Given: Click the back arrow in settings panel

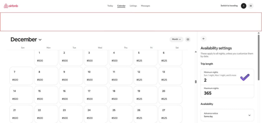Looking at the screenshot, I should [203, 39].
